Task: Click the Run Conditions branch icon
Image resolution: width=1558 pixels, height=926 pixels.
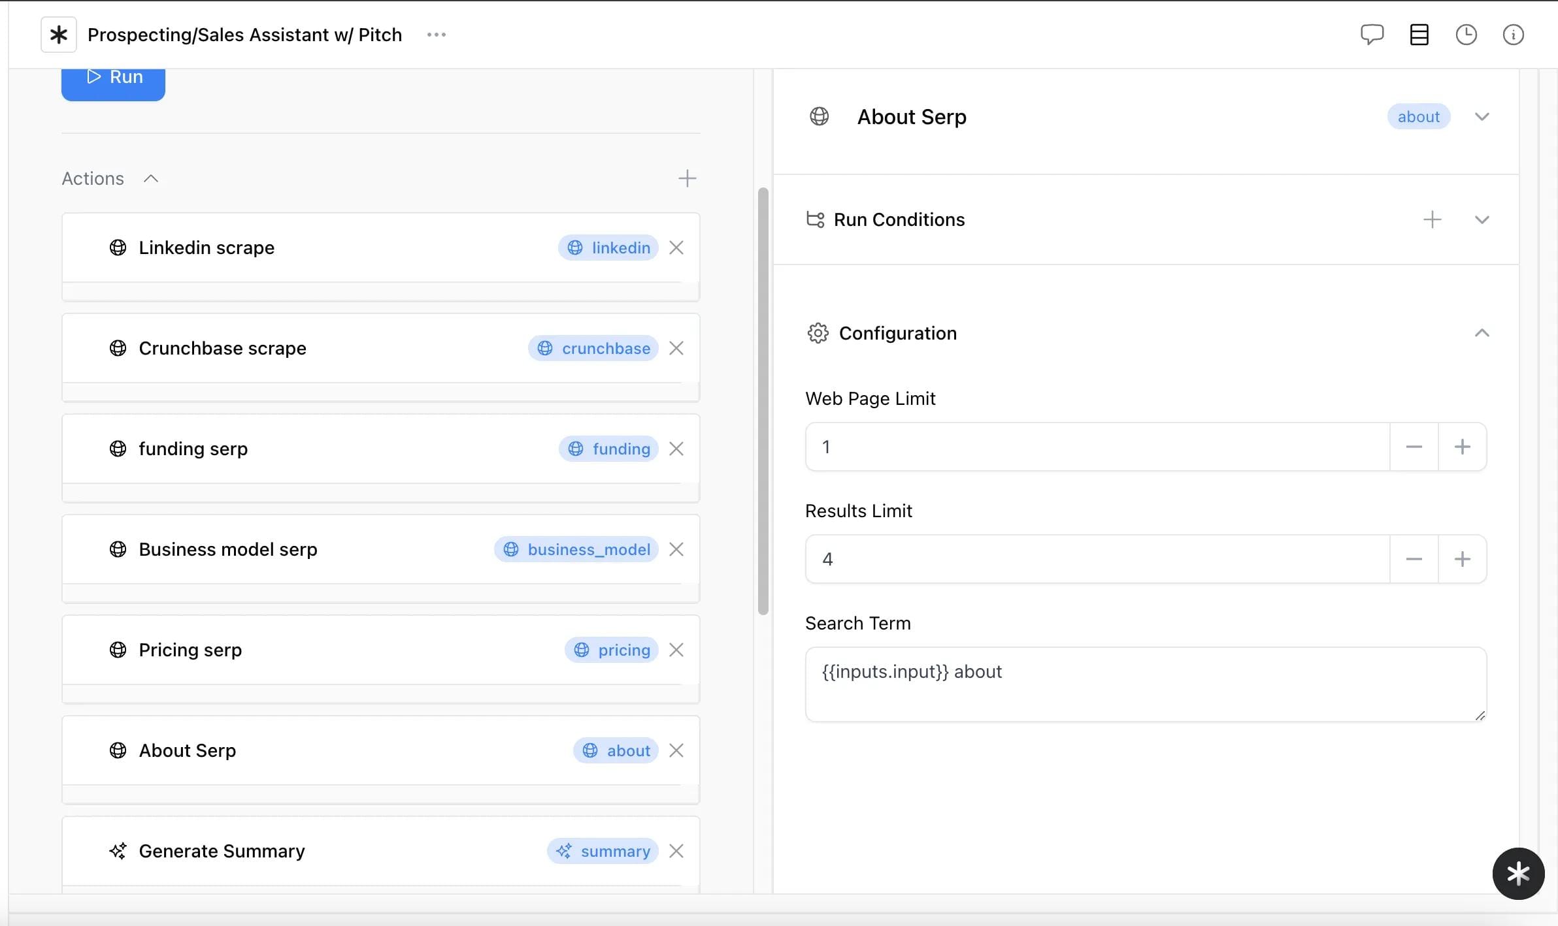Action: (x=815, y=219)
